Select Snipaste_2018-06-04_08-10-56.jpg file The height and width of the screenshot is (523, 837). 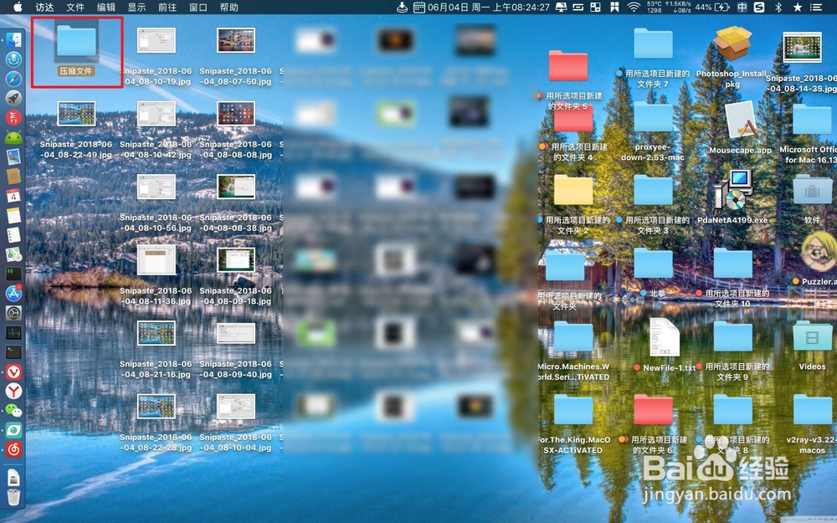156,187
